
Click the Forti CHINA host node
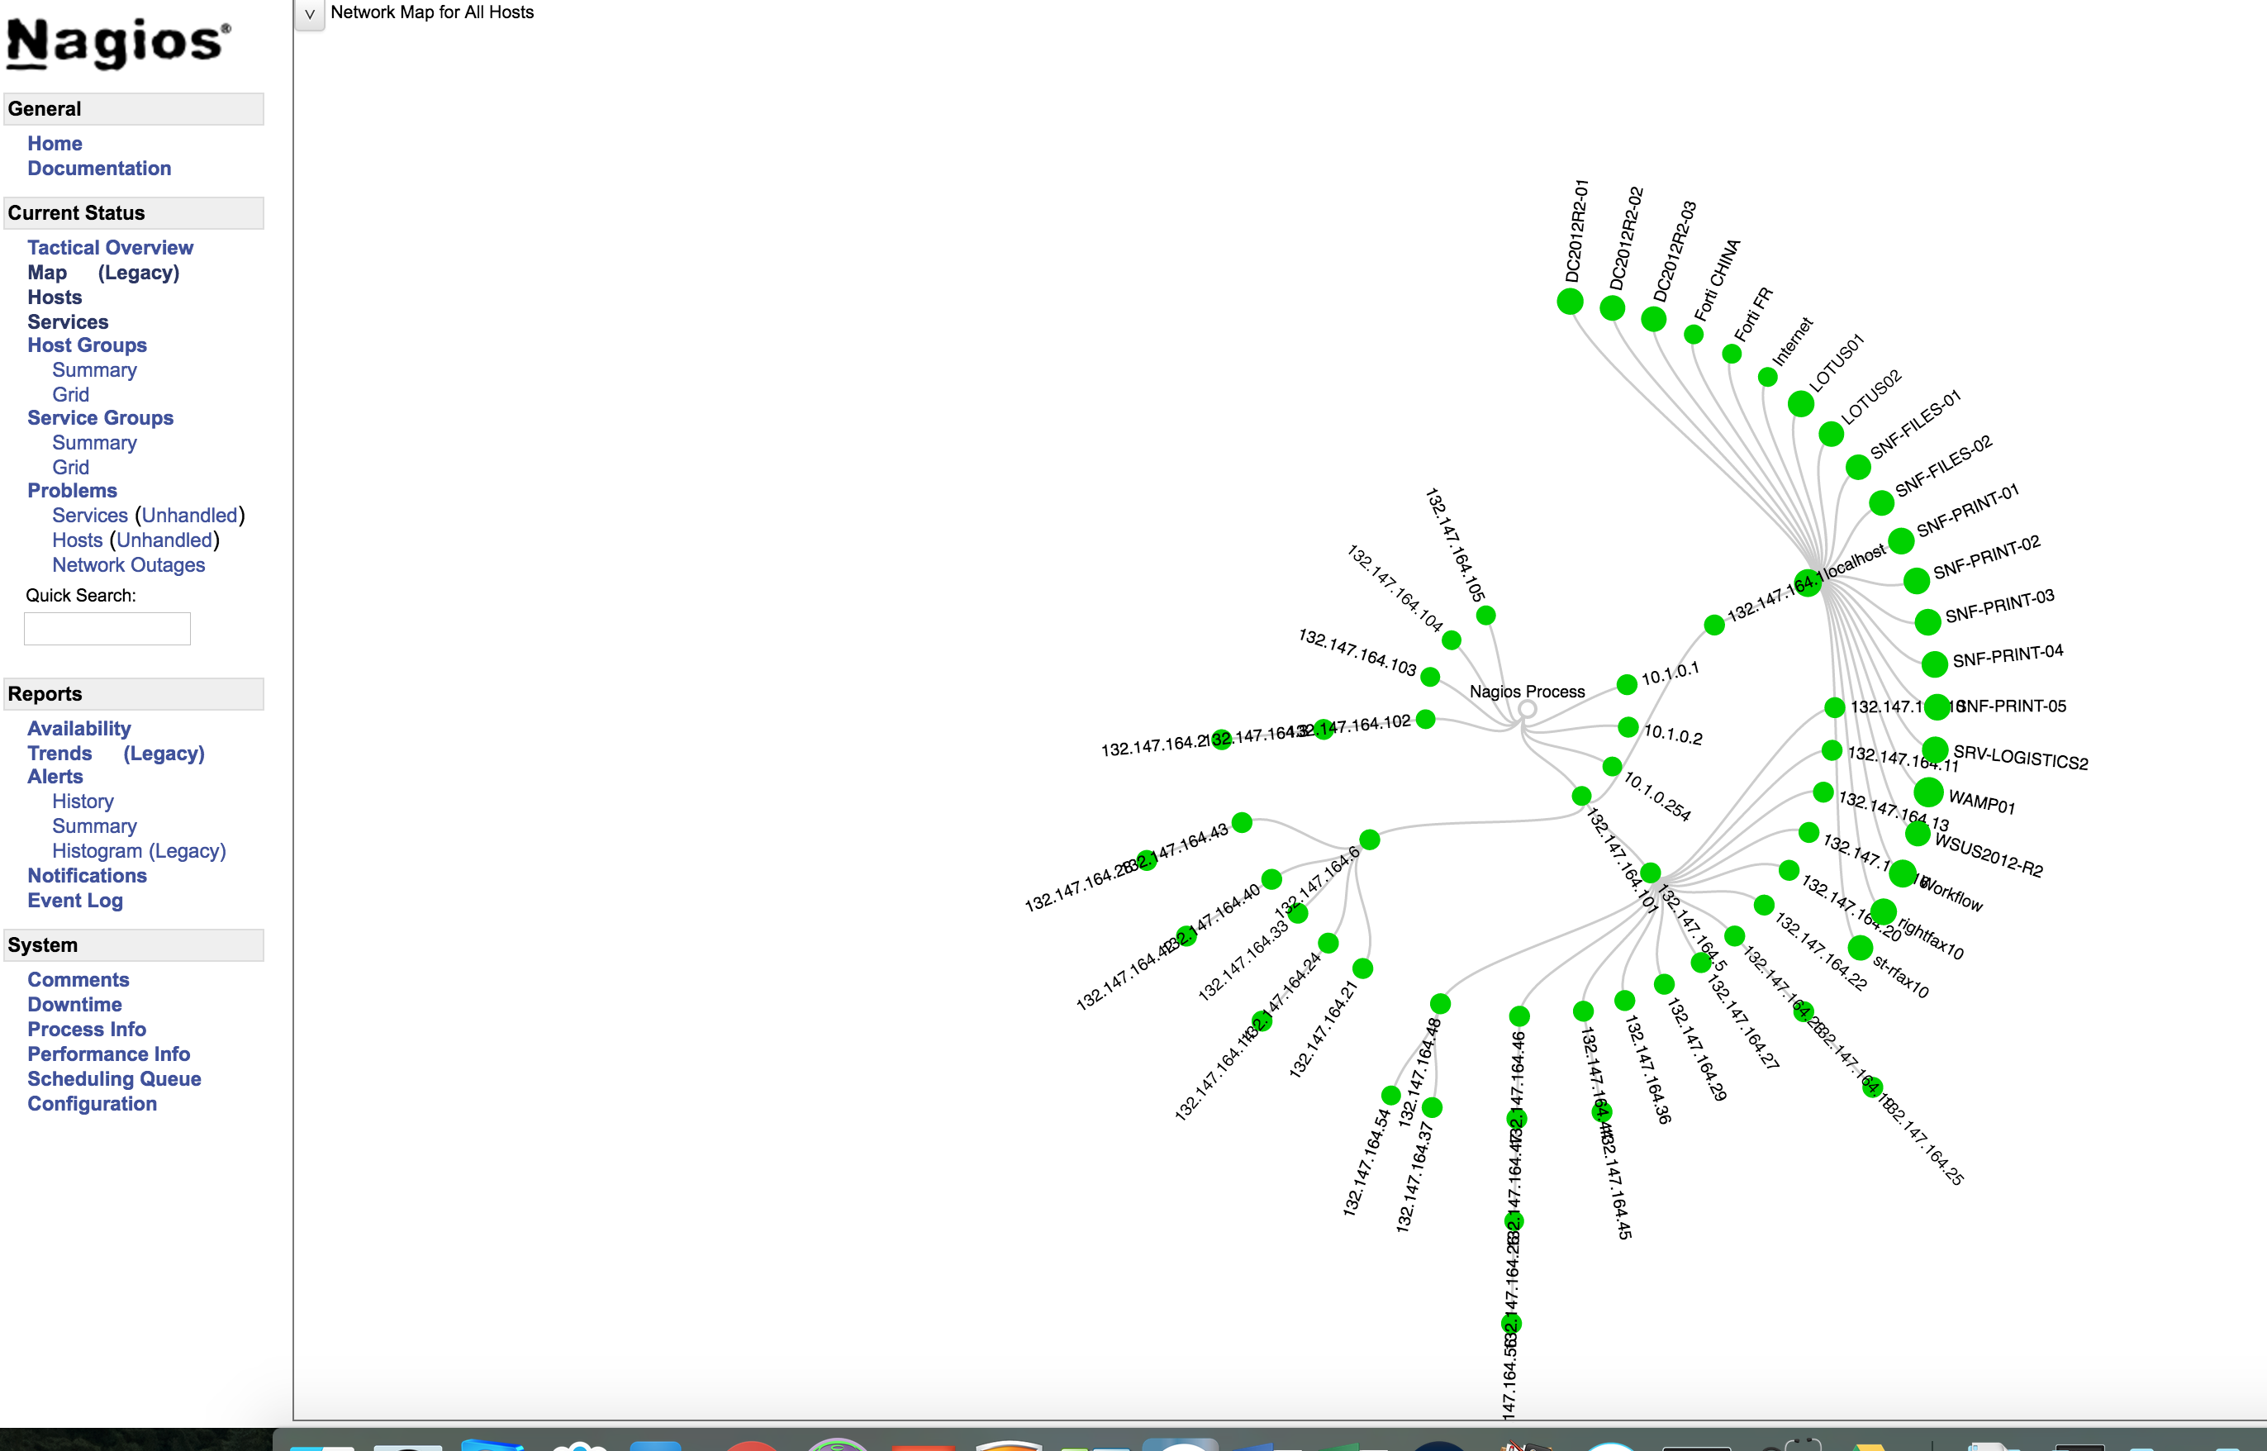tap(1694, 335)
